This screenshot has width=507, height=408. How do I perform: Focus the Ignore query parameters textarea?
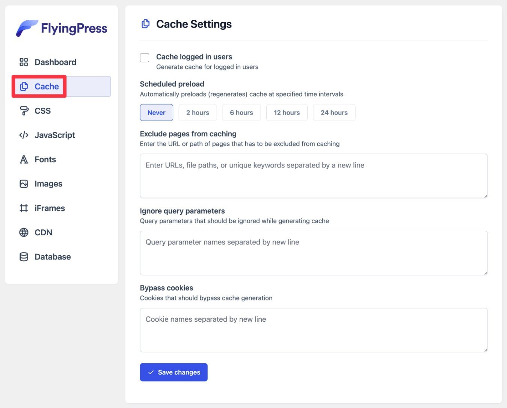click(314, 253)
